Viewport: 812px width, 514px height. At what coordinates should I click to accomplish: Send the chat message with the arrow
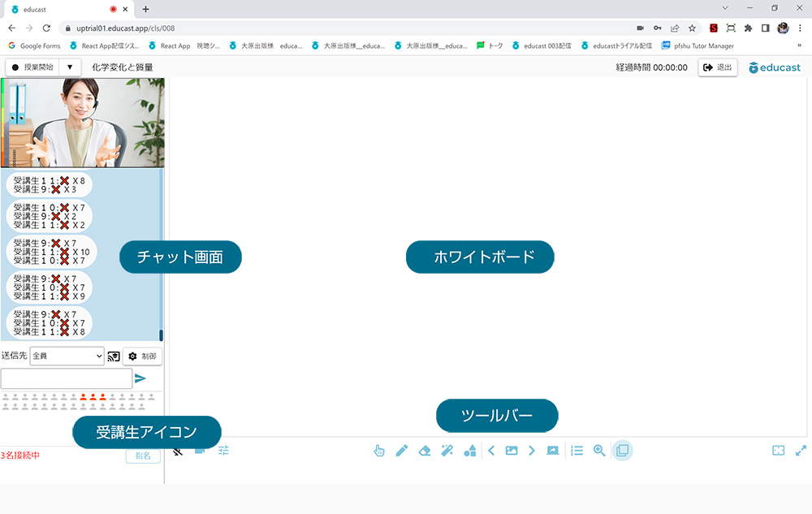[x=140, y=378]
